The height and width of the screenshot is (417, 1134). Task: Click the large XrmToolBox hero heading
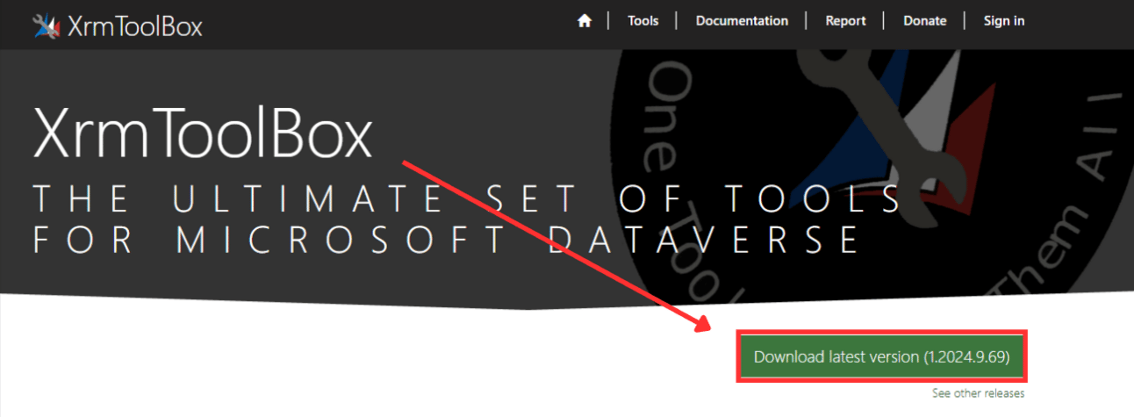pyautogui.click(x=203, y=135)
